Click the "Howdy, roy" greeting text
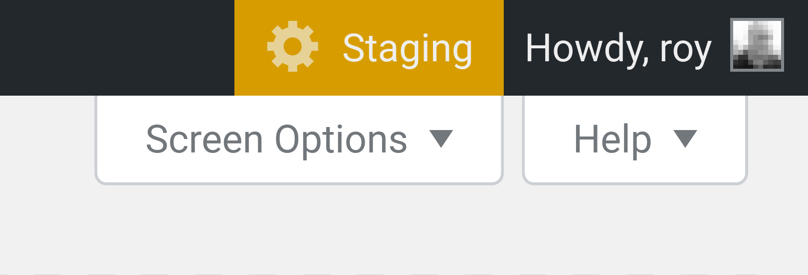This screenshot has height=275, width=808. [x=618, y=49]
